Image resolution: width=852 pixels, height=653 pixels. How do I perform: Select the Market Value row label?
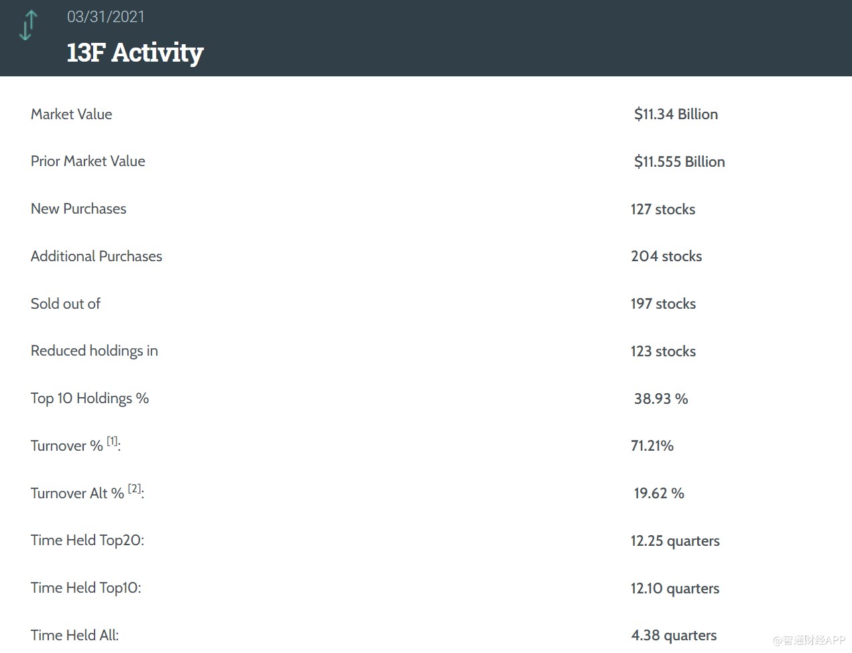(x=71, y=115)
